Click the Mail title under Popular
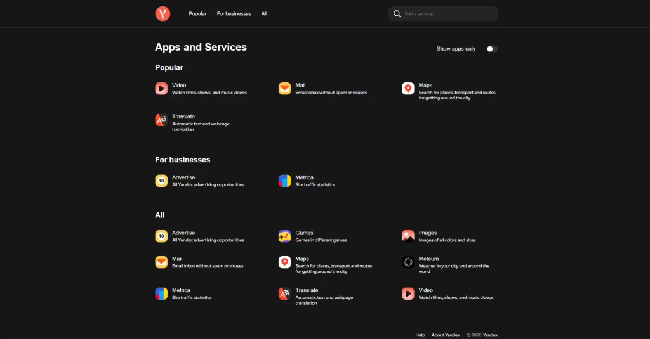 tap(300, 86)
